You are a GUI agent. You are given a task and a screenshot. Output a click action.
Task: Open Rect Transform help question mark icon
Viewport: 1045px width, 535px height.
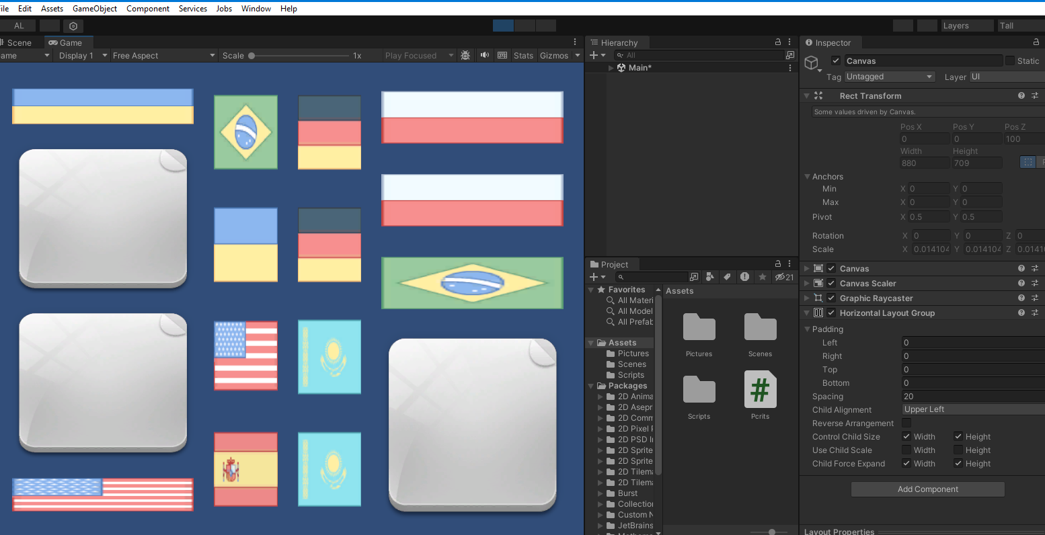point(1021,95)
